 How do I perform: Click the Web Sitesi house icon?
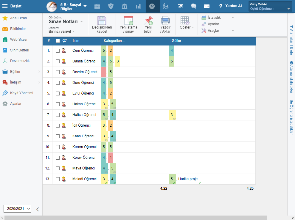(x=5, y=40)
